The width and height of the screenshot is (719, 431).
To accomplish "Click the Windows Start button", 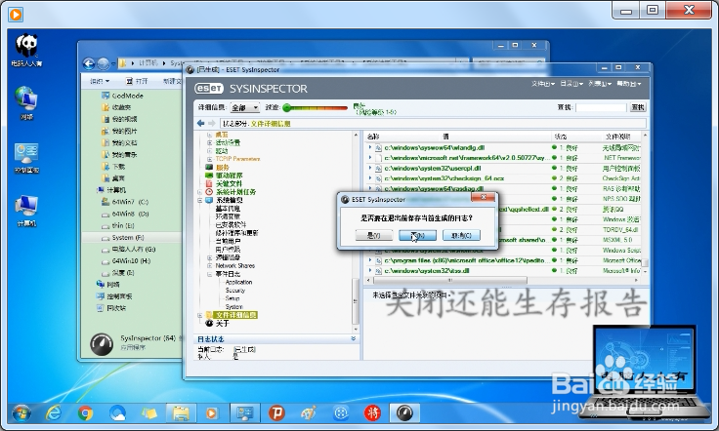I will click(21, 413).
